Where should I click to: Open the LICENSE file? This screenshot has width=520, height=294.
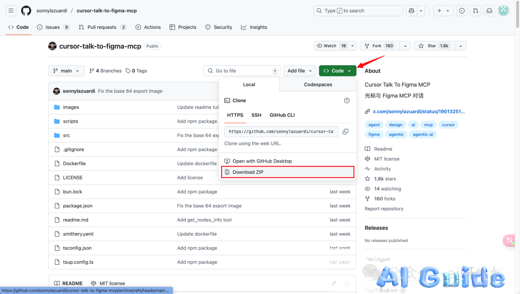(x=73, y=178)
